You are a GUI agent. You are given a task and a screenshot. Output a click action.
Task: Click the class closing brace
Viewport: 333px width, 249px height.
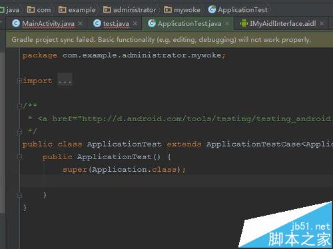click(25, 208)
